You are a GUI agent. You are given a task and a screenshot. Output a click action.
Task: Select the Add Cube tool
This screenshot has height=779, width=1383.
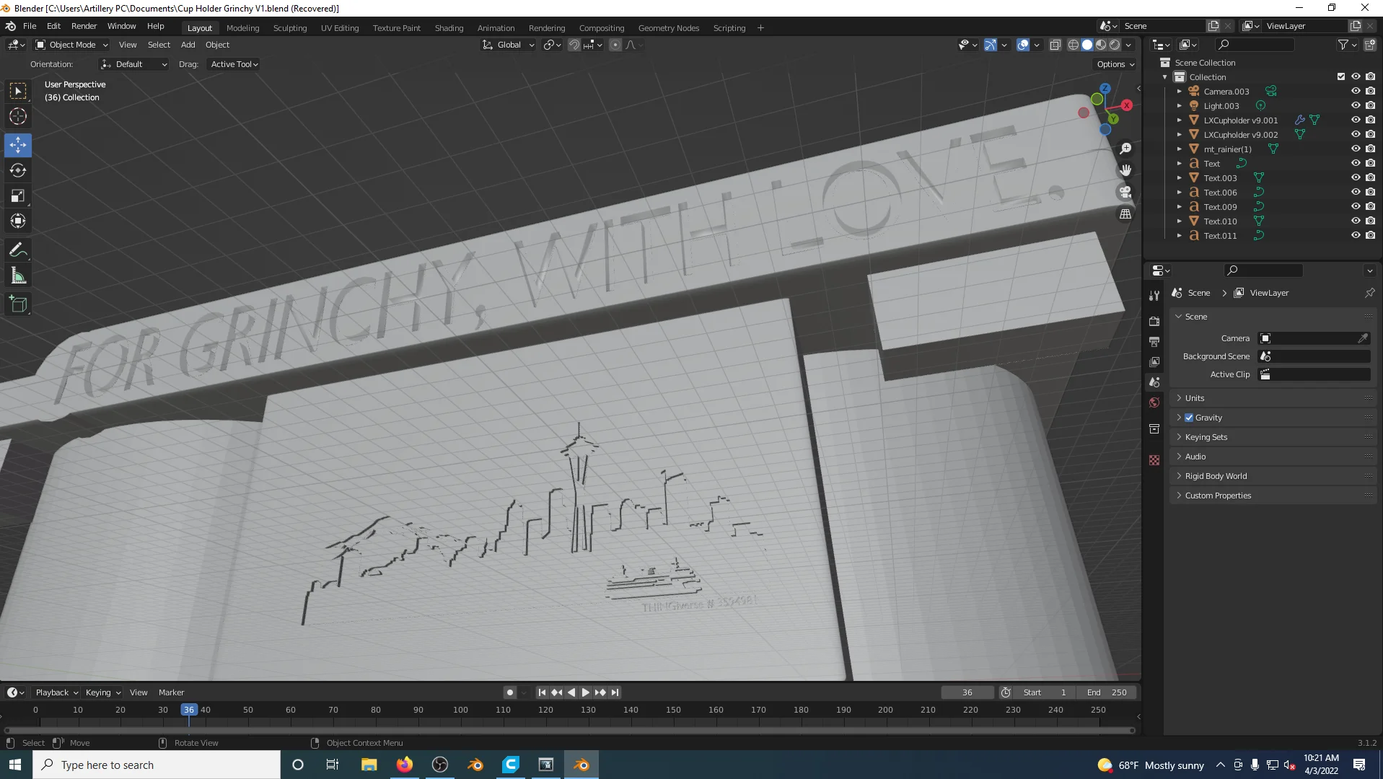point(18,304)
